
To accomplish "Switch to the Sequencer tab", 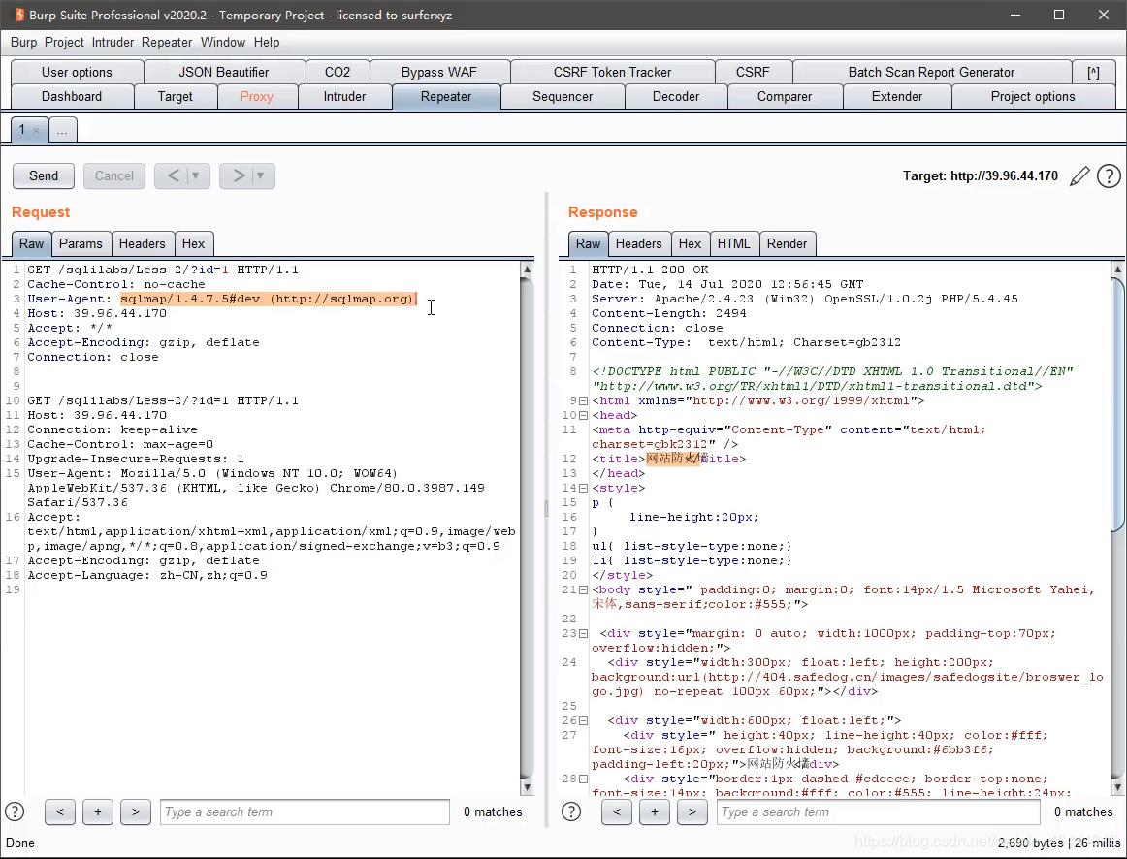I will [x=563, y=96].
